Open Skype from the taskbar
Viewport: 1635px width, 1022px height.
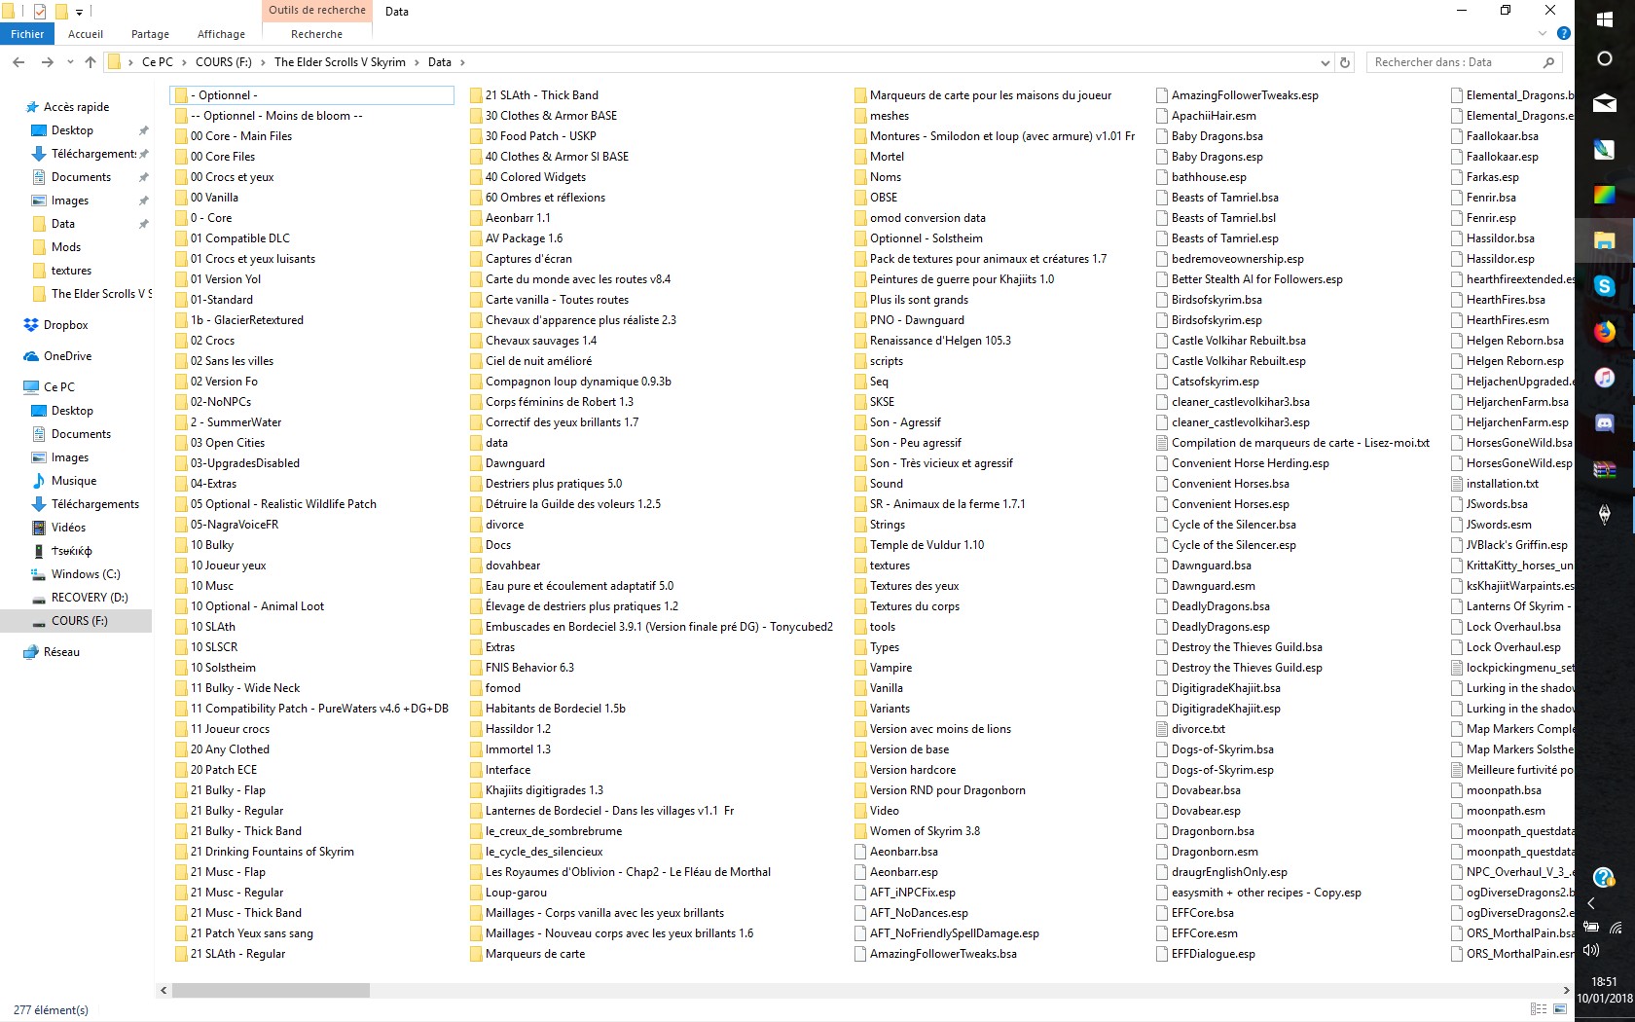tap(1604, 286)
